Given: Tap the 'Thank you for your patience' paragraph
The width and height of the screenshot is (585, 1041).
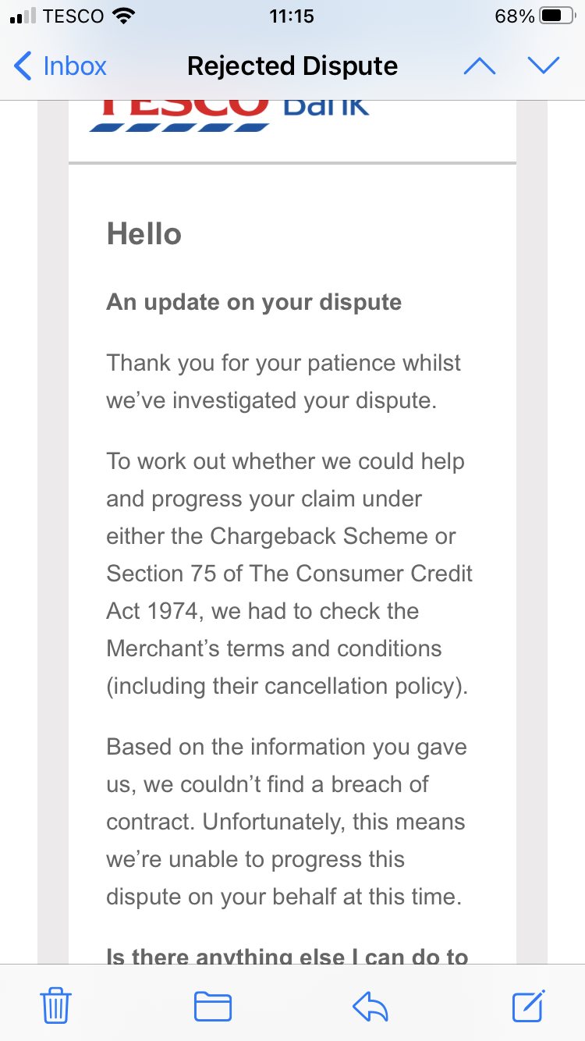Looking at the screenshot, I should [284, 382].
